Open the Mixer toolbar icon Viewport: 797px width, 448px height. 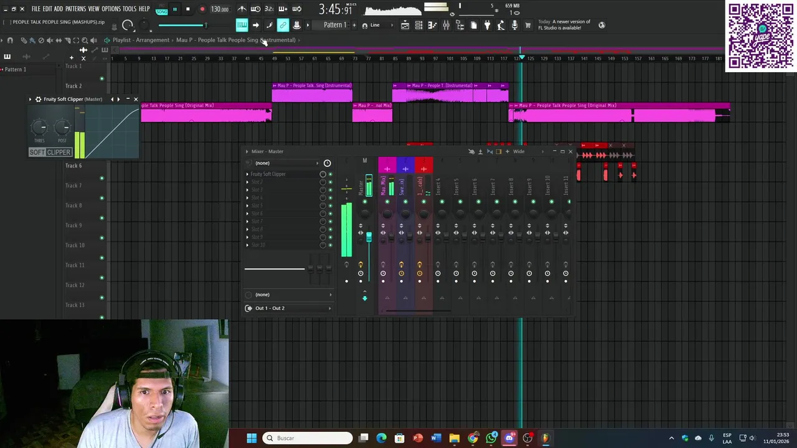pyautogui.click(x=446, y=25)
